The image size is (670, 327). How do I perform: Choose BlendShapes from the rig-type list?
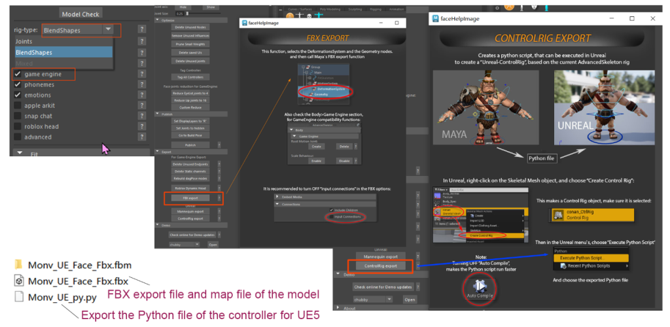[x=63, y=52]
